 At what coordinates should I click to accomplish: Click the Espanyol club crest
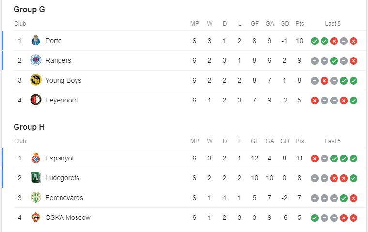click(x=36, y=158)
